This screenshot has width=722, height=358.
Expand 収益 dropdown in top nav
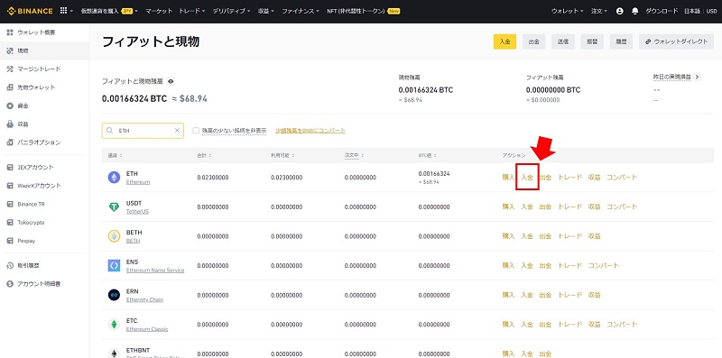click(x=266, y=11)
